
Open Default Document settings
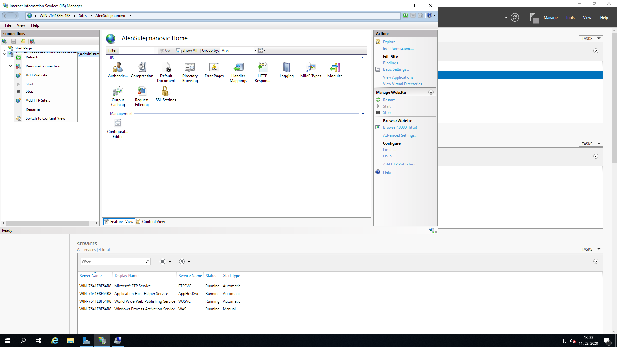[166, 72]
